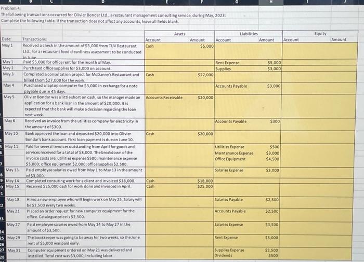Select 'Accounts Payable' in the May 4 row

point(231,86)
